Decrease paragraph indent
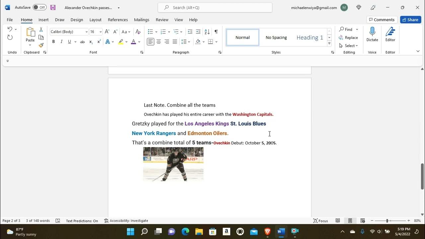The width and height of the screenshot is (425, 239). tap(190, 32)
